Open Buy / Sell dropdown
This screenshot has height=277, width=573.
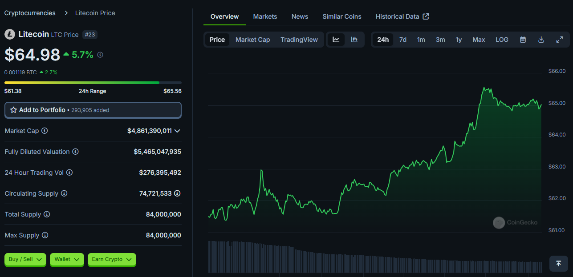pyautogui.click(x=25, y=259)
